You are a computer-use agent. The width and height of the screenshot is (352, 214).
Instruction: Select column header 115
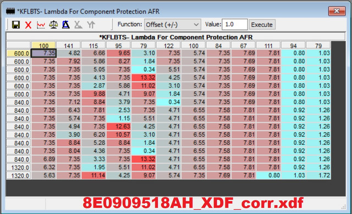tap(94, 46)
